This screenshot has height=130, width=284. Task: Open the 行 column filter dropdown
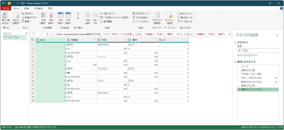(x=187, y=40)
